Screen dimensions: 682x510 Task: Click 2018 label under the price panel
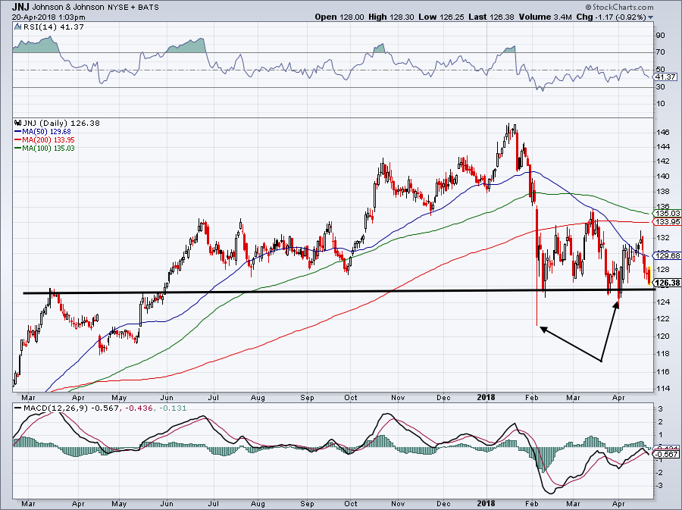[486, 397]
